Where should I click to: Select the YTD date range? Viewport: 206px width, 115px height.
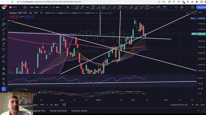pos(42,105)
